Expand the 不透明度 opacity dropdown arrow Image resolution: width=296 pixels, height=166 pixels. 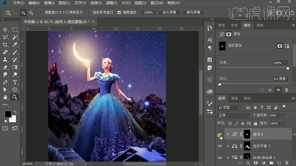[x=283, y=116]
